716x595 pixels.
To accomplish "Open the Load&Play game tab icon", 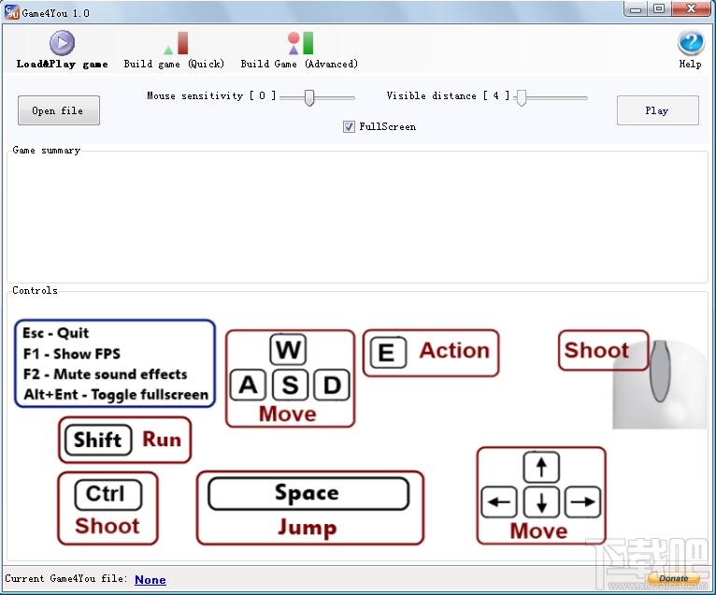I will point(62,43).
